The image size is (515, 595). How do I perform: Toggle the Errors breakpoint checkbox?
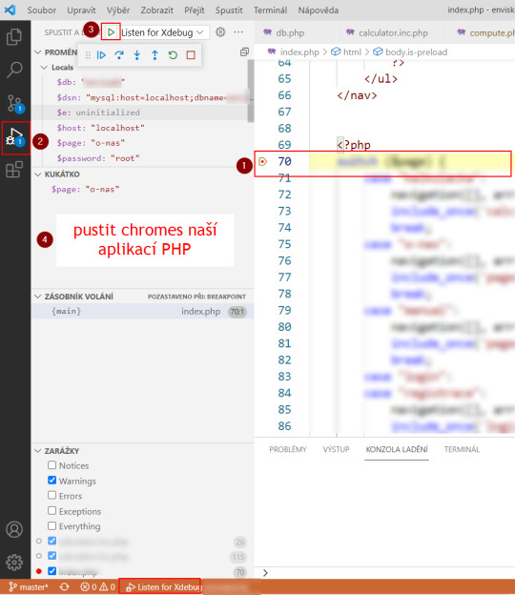tap(52, 495)
